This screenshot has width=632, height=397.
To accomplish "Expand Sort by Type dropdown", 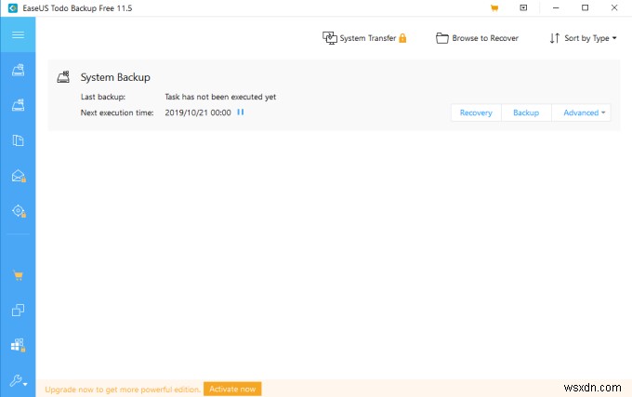I will [x=584, y=38].
